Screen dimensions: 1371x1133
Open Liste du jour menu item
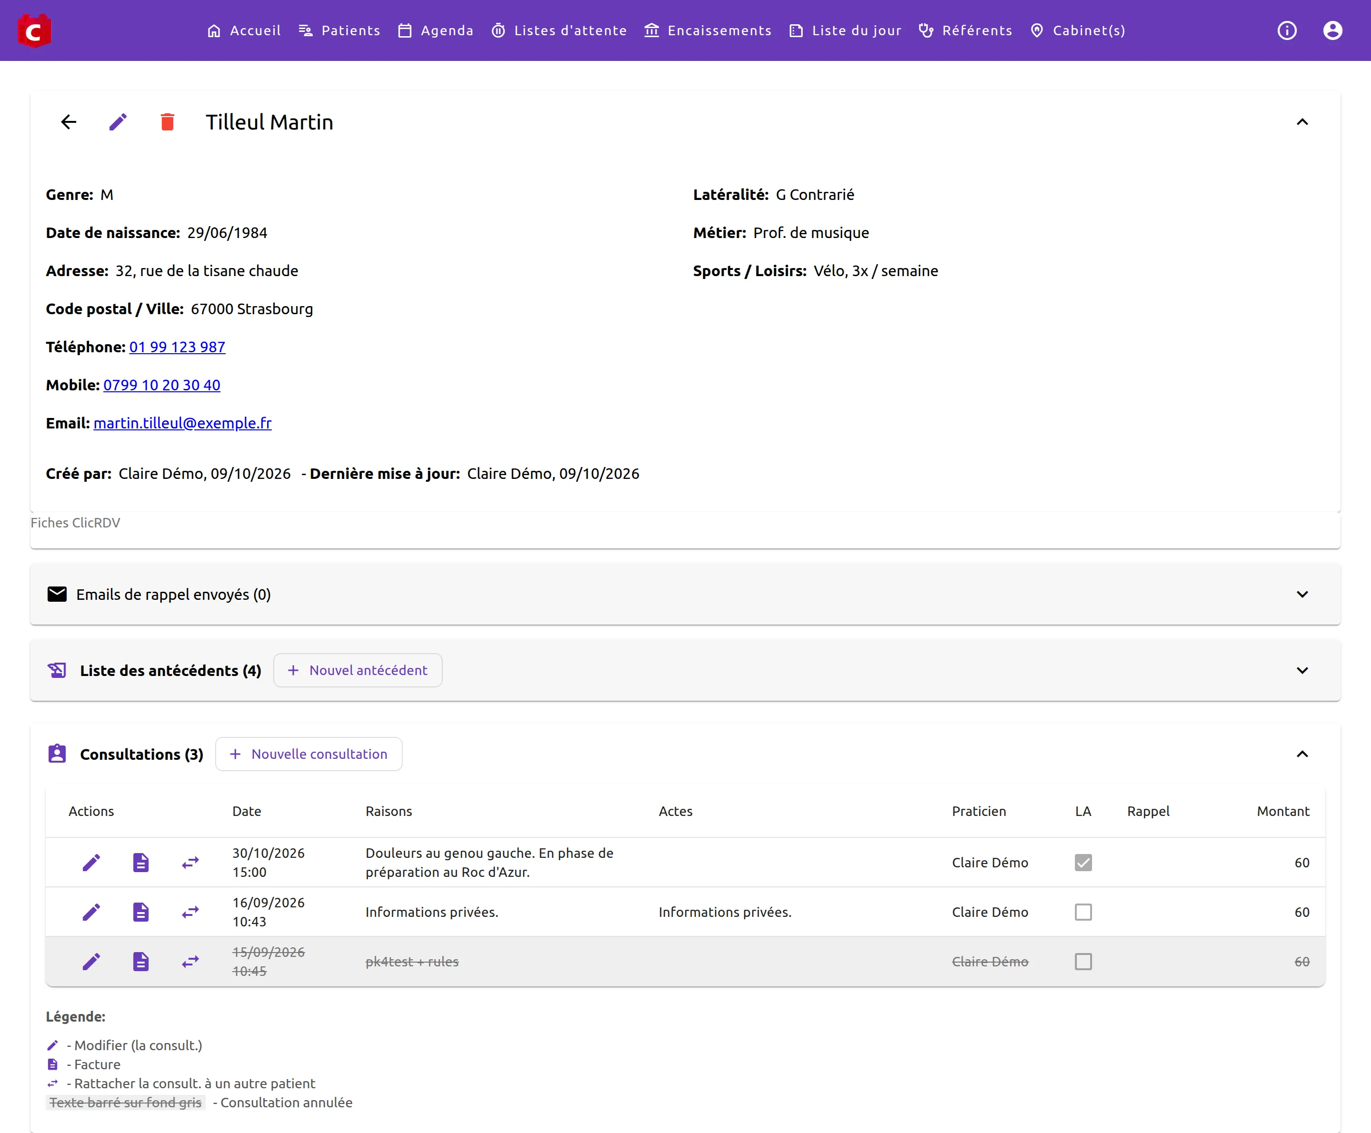click(x=845, y=30)
